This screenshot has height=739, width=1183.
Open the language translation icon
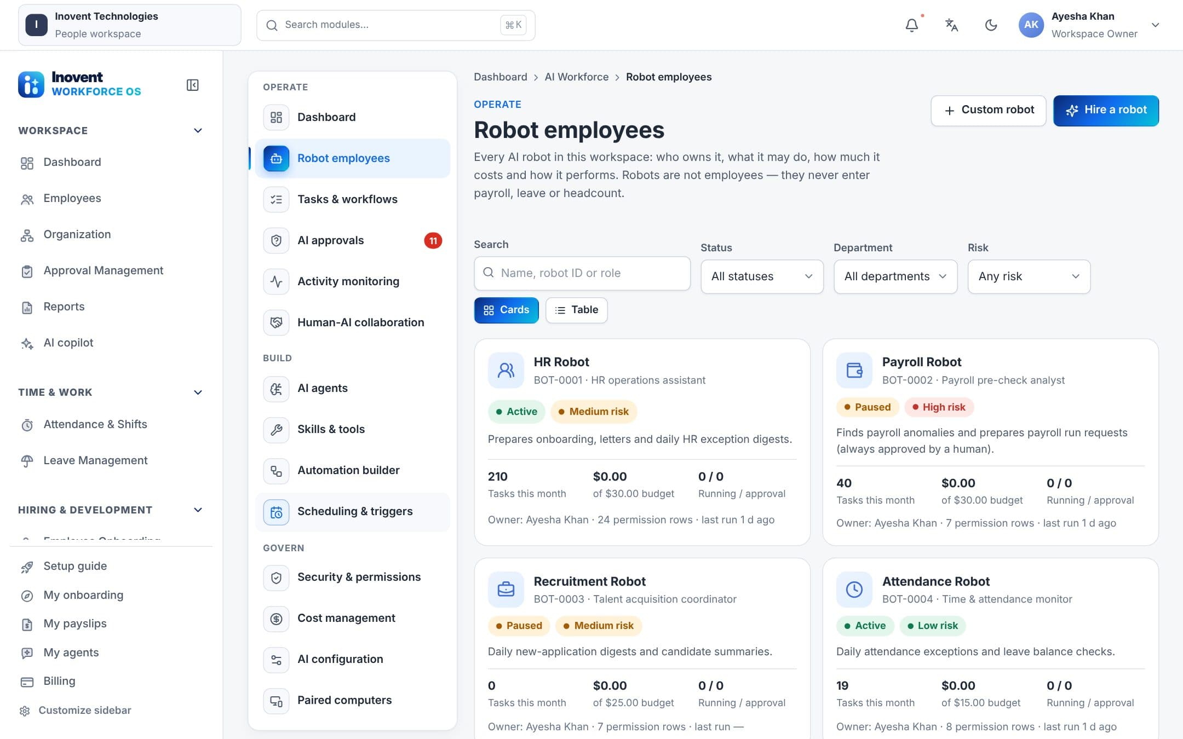pos(951,25)
